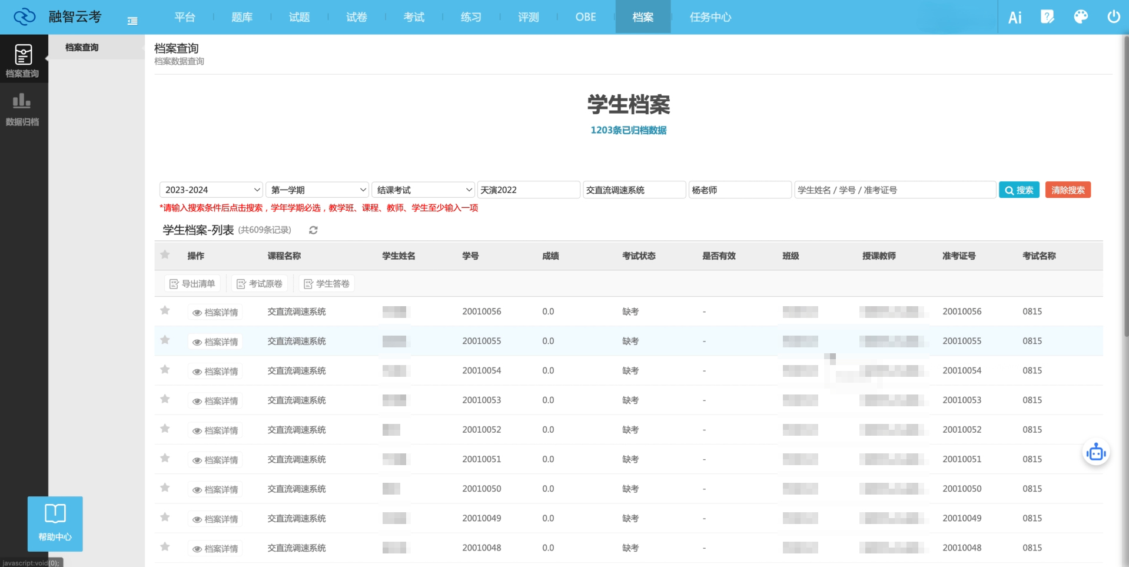Open 档案详情 for student 20010054
Image resolution: width=1129 pixels, height=567 pixels.
pyautogui.click(x=215, y=371)
